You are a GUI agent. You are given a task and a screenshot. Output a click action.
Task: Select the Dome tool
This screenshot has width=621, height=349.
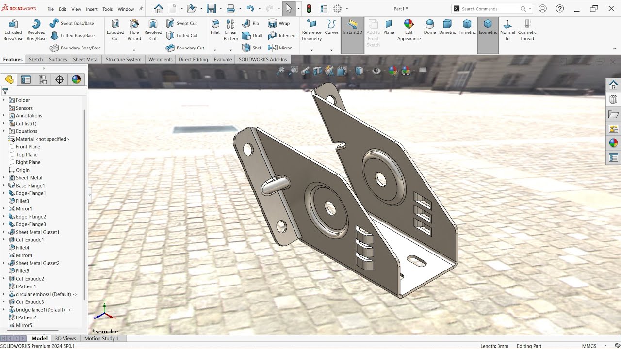click(430, 27)
